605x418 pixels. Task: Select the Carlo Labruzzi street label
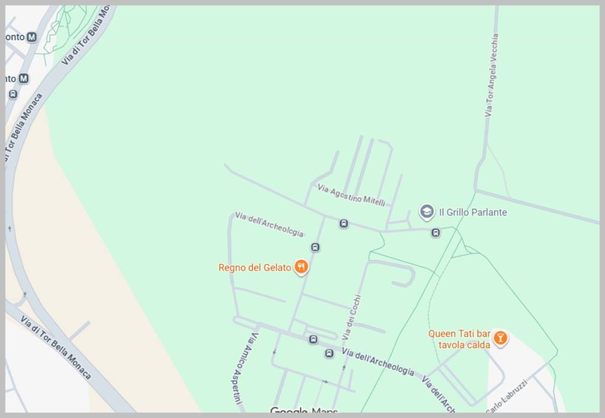[x=506, y=397]
